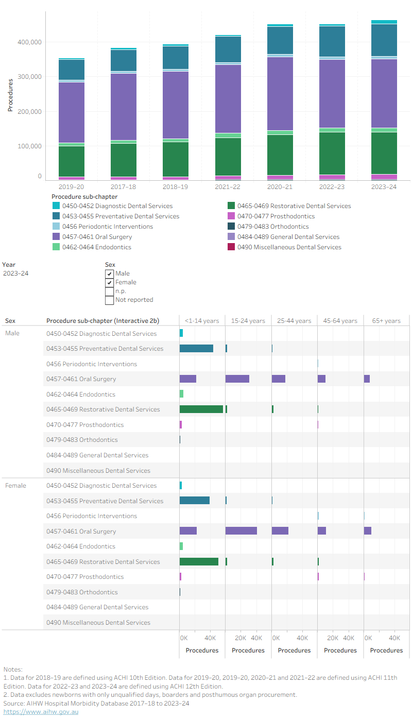This screenshot has height=721, width=412.
Task: Select Periodontic Interventions legend swatch
Action: pos(56,227)
